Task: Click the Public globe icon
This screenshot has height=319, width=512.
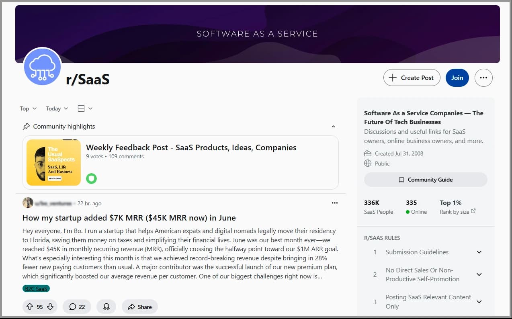Action: click(x=367, y=164)
